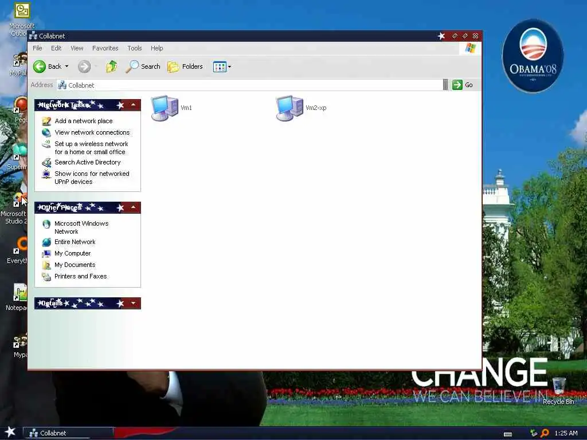Click the My Documents folder icon
The image size is (587, 440).
(46, 265)
